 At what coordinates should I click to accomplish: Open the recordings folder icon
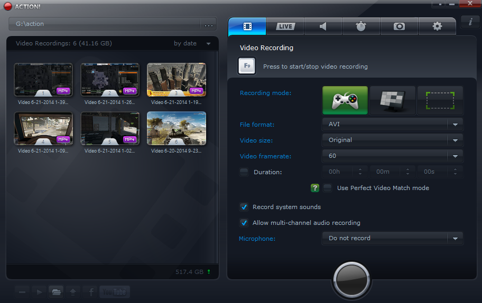point(56,292)
